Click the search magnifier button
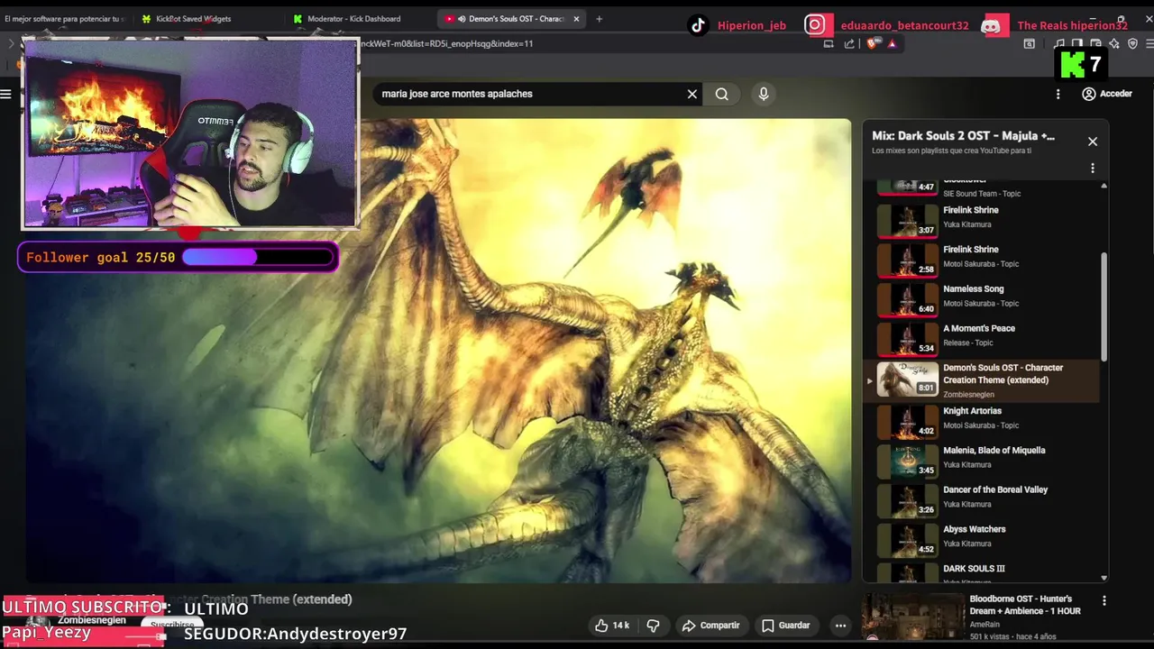1154x649 pixels. [721, 94]
